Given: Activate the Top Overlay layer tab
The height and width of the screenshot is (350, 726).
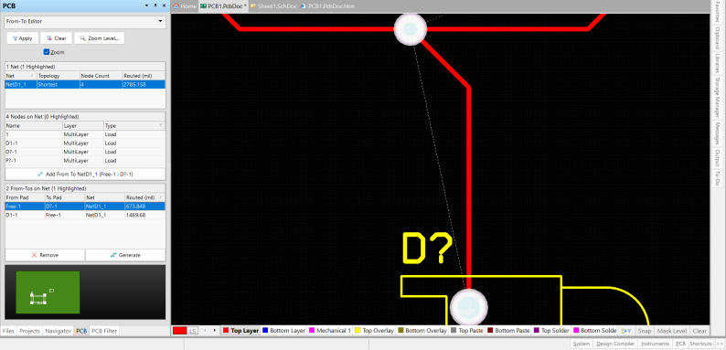Looking at the screenshot, I should tap(374, 331).
